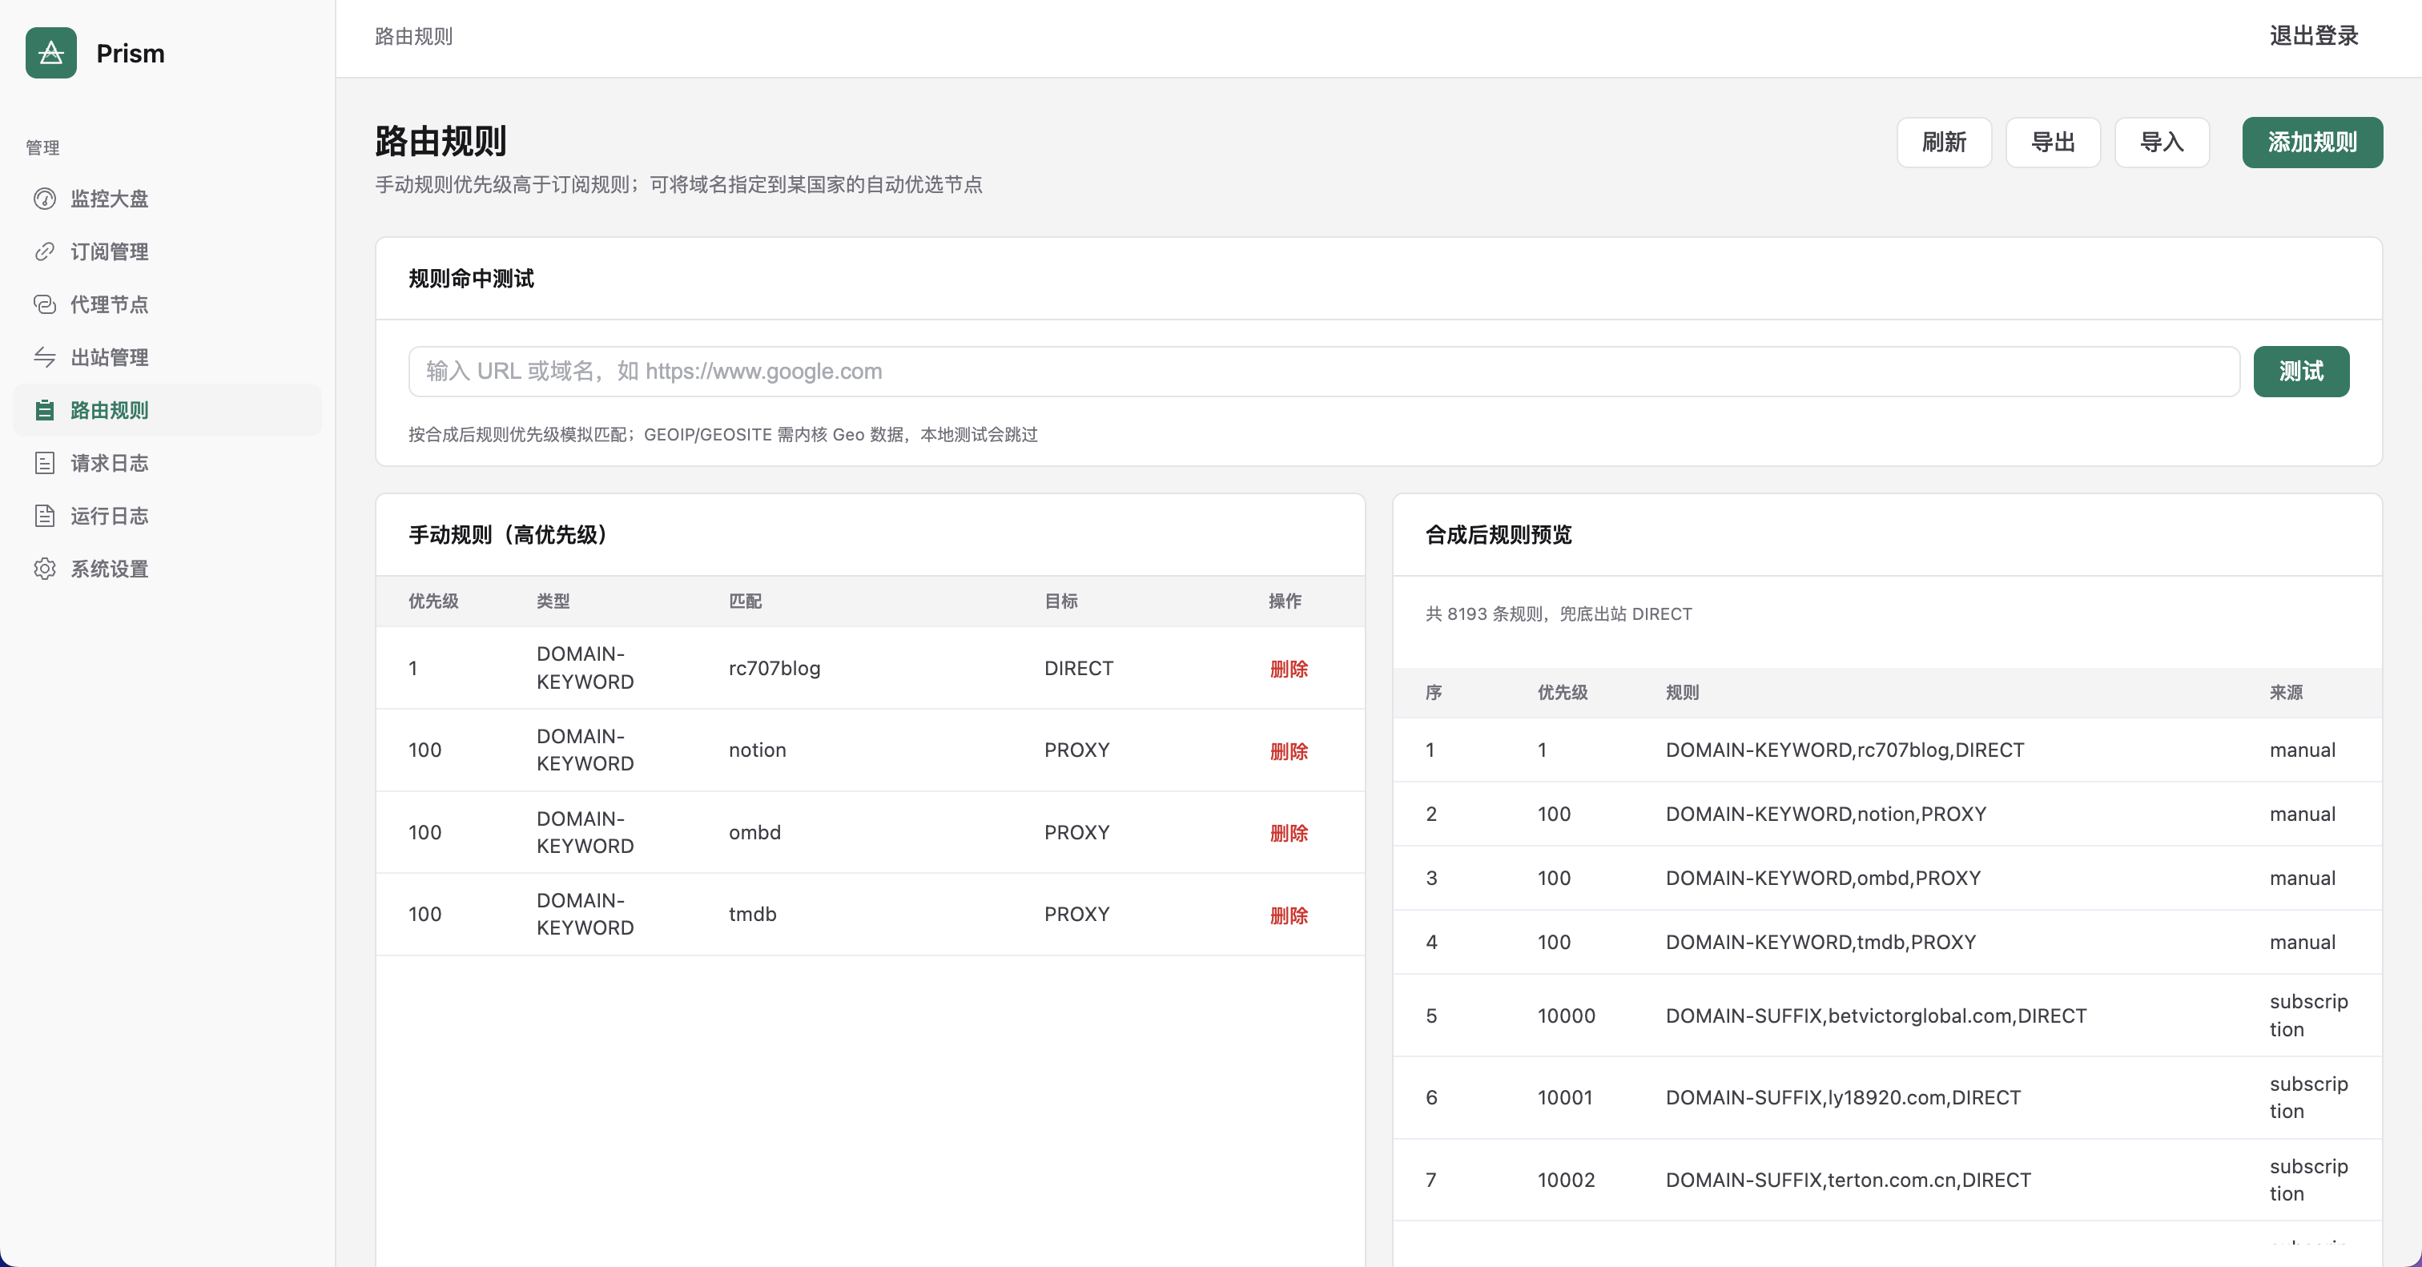
Task: Click 类型 column header
Action: [x=553, y=601]
